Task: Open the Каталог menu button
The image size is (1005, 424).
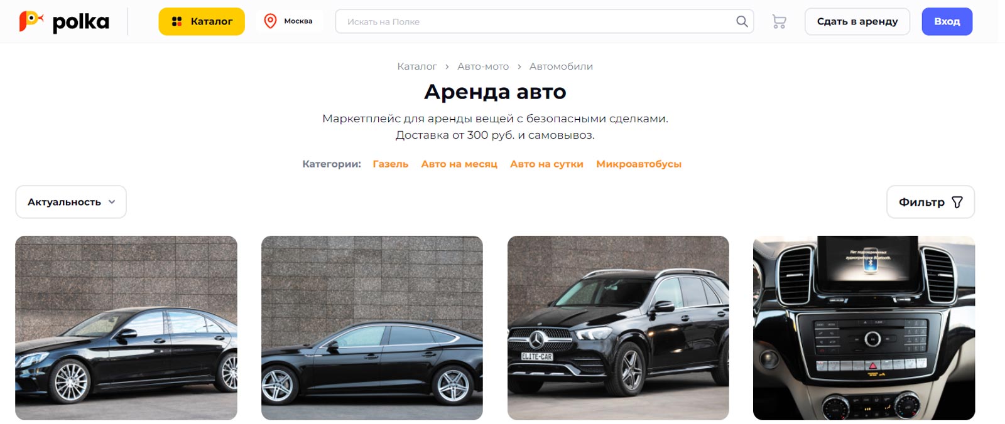Action: (x=202, y=21)
